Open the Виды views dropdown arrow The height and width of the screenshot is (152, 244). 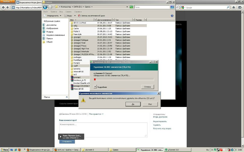(x=75, y=16)
